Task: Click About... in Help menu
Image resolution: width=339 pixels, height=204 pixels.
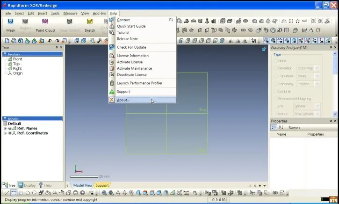Action: 142,100
